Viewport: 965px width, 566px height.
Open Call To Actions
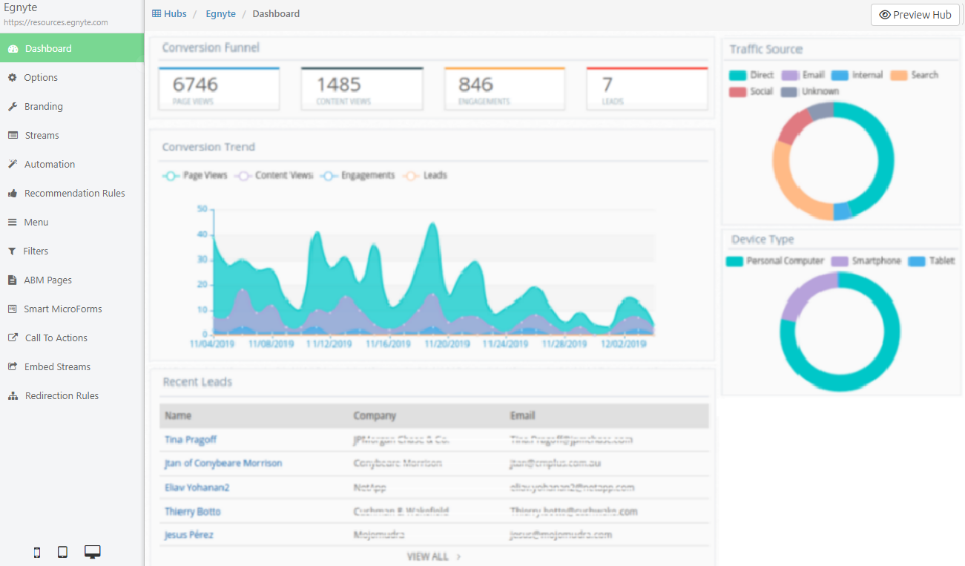[x=72, y=338]
